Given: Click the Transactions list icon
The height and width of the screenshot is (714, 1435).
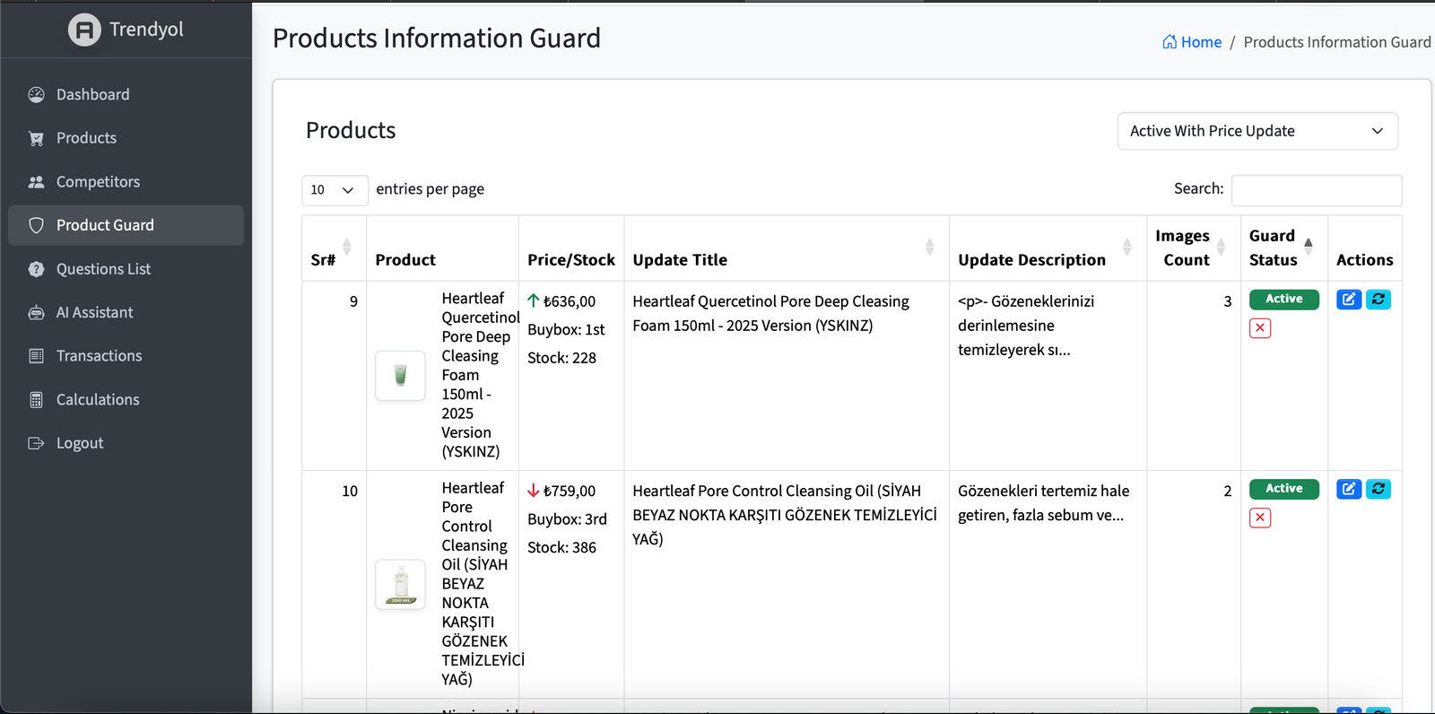Looking at the screenshot, I should (36, 356).
